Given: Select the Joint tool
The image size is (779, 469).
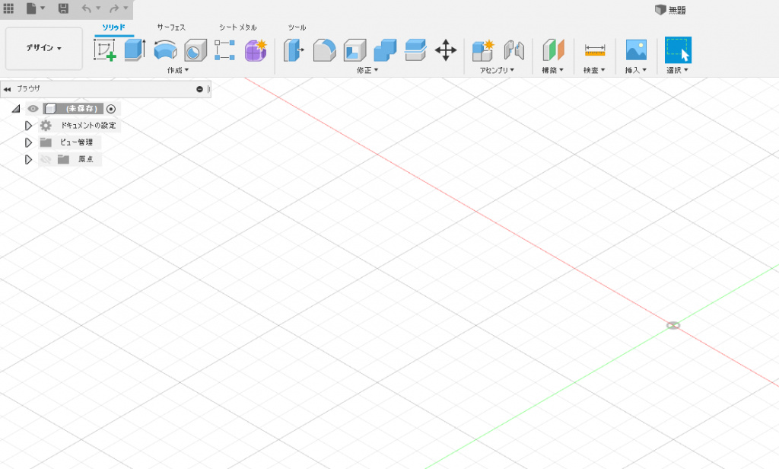Looking at the screenshot, I should [514, 50].
